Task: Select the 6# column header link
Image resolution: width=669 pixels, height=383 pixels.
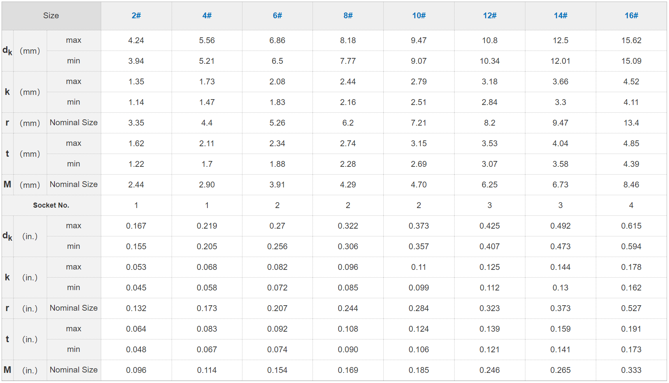Action: coord(277,16)
